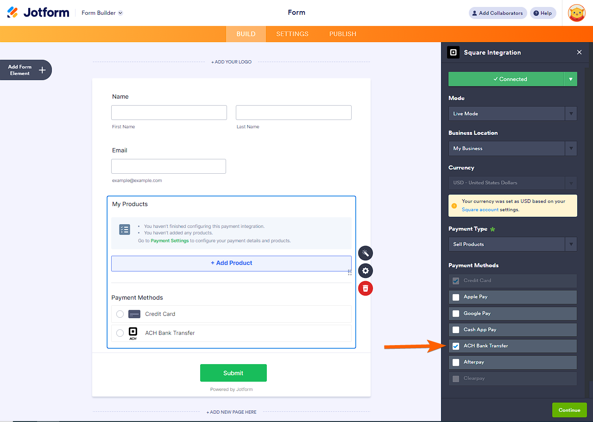Click the Square ACH logo icon
593x422 pixels.
(x=133, y=334)
